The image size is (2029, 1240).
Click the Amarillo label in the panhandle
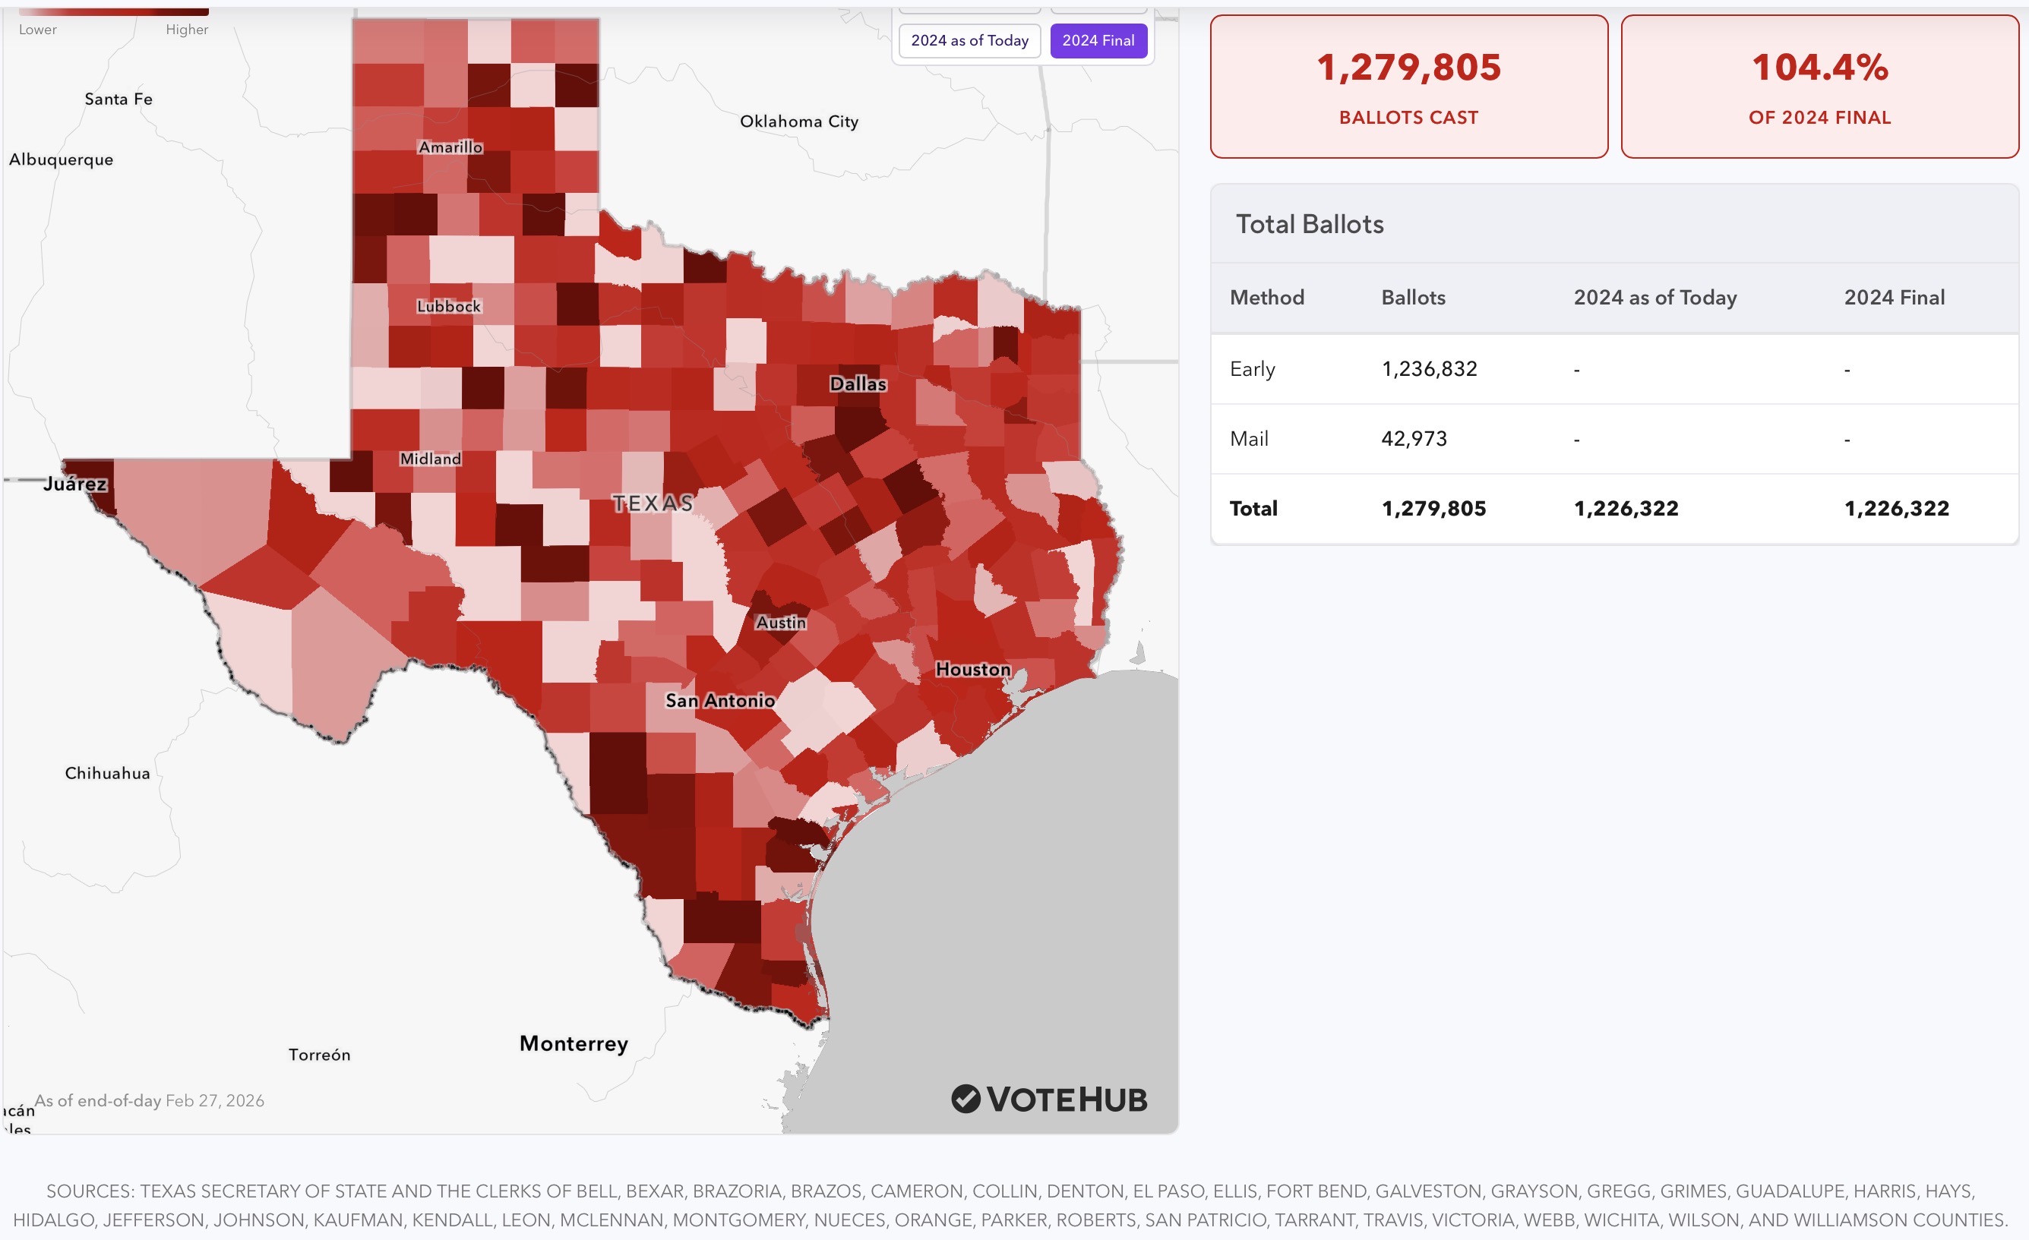450,147
